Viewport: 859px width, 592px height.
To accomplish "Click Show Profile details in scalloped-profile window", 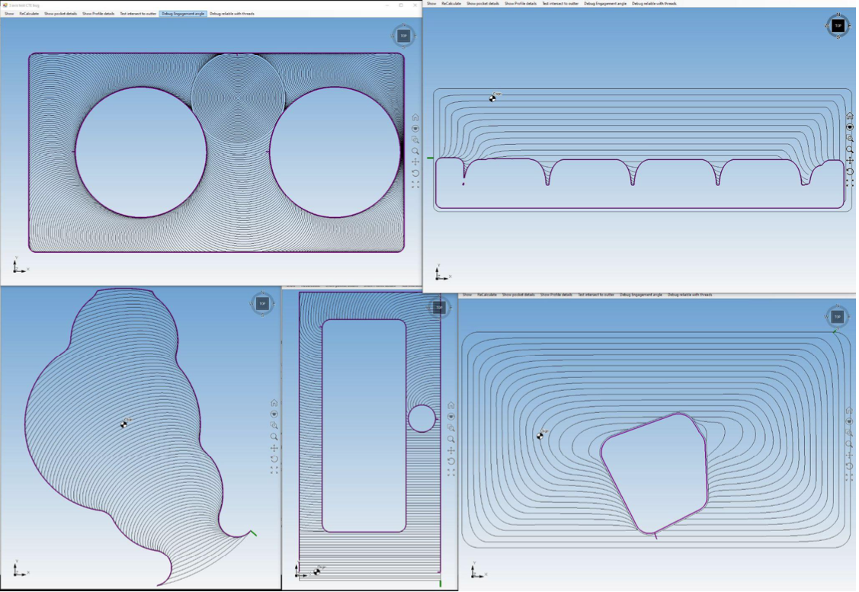I will (520, 4).
